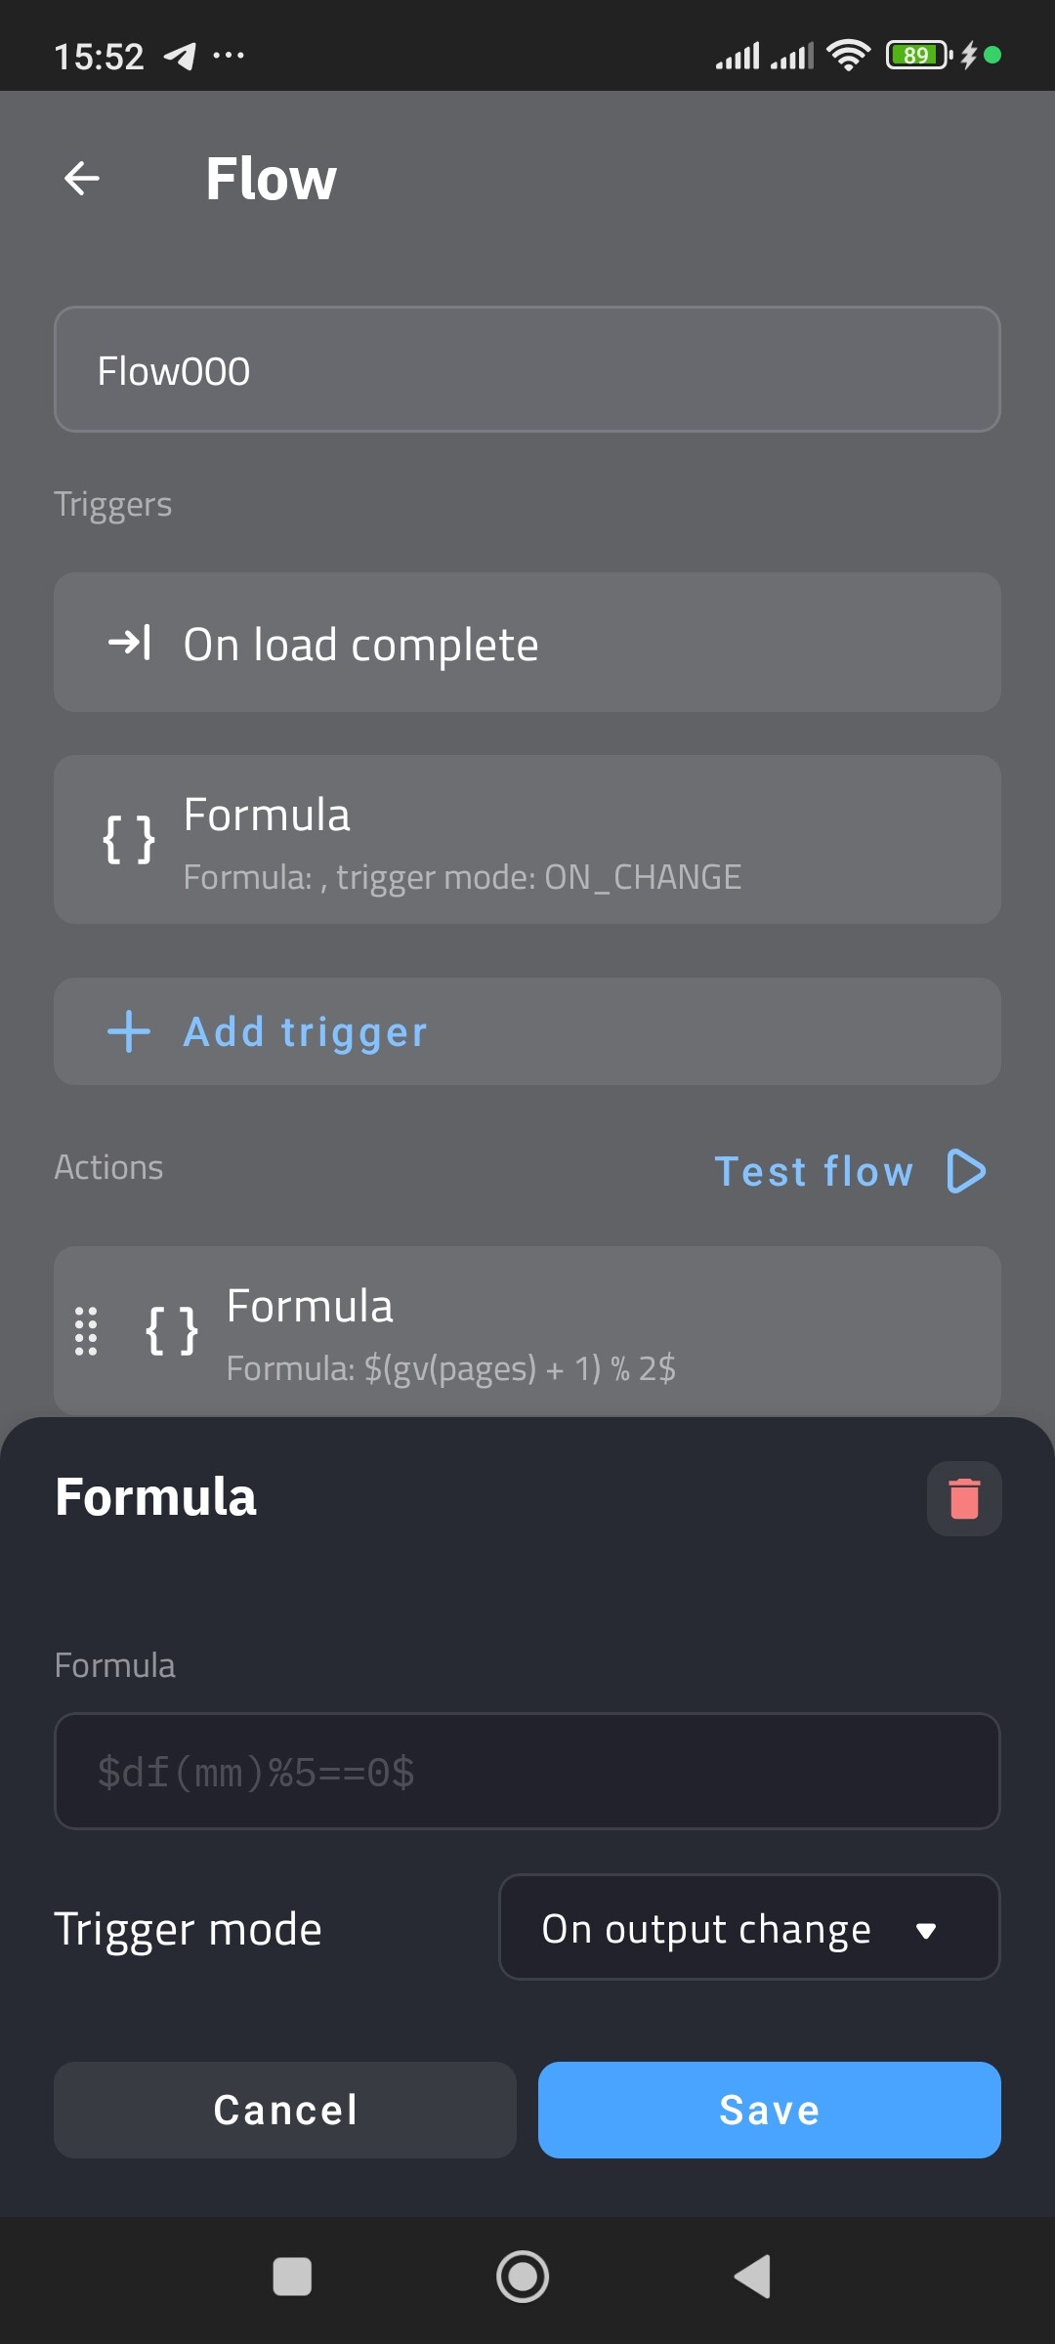The width and height of the screenshot is (1055, 2344).
Task: Tap curly braces icon of Formula action
Action: 172,1330
